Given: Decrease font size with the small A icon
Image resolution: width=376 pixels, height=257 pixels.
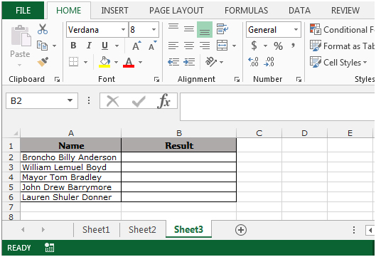Looking at the screenshot, I should (x=153, y=46).
